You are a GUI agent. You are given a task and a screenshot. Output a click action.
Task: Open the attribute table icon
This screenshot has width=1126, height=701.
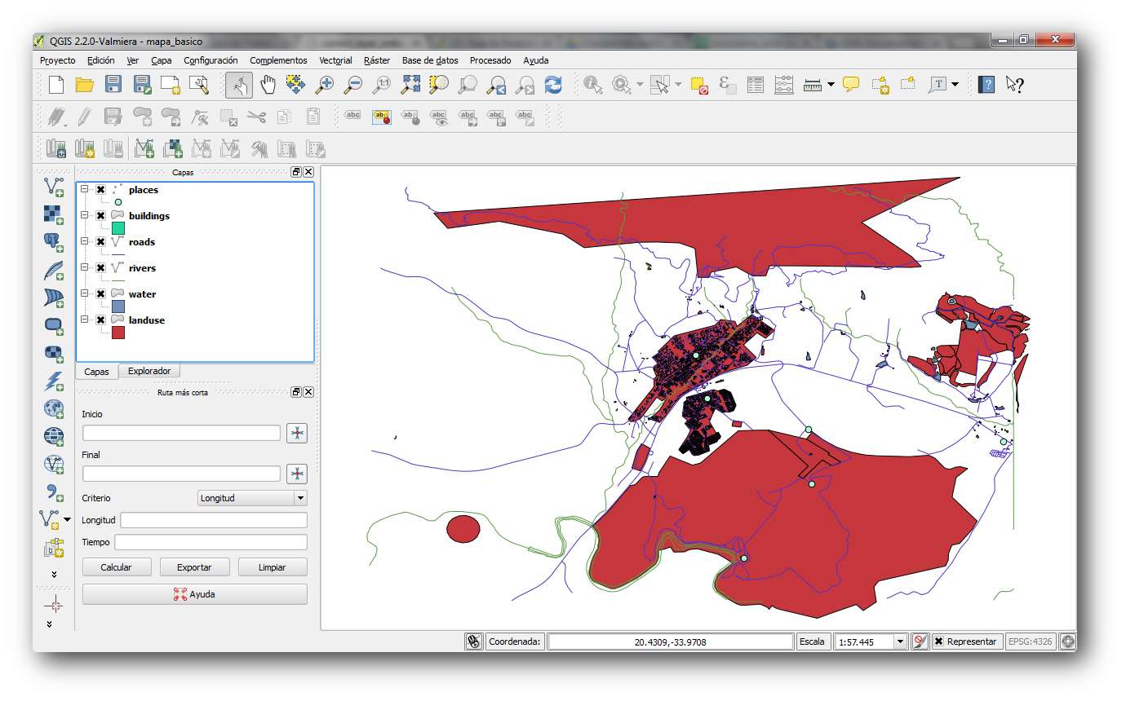[756, 84]
